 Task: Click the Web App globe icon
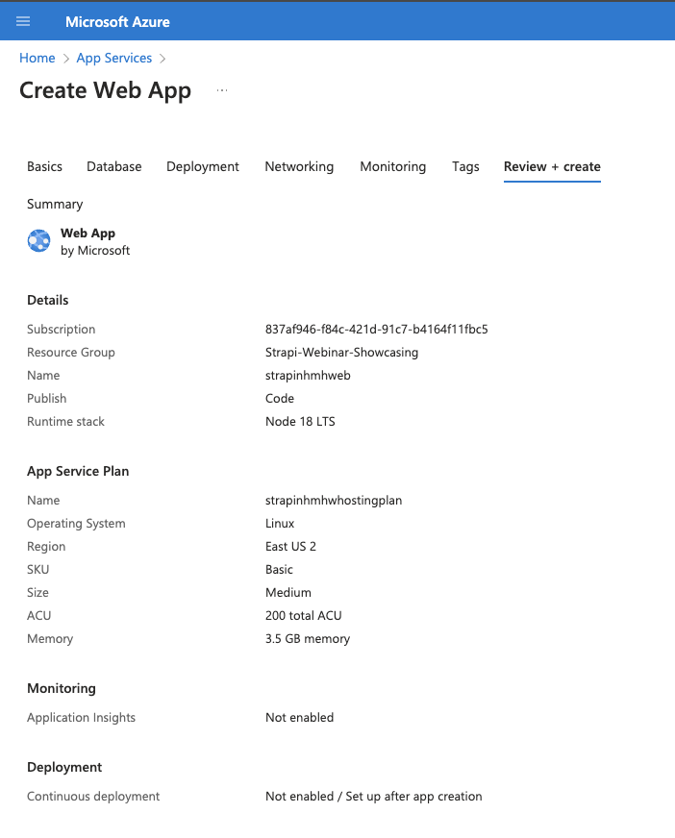[x=39, y=241]
